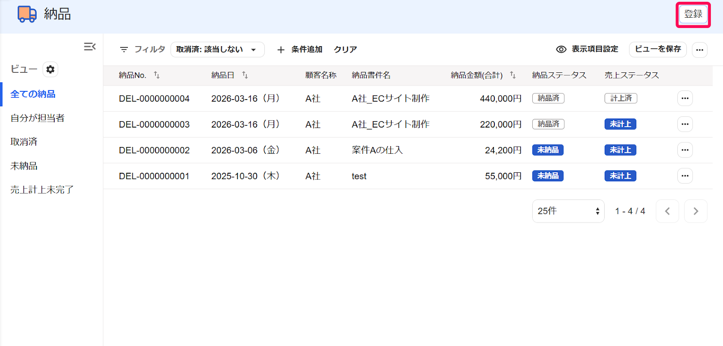Open row actions for DEL-0000000004
Image resolution: width=723 pixels, height=346 pixels.
click(685, 98)
